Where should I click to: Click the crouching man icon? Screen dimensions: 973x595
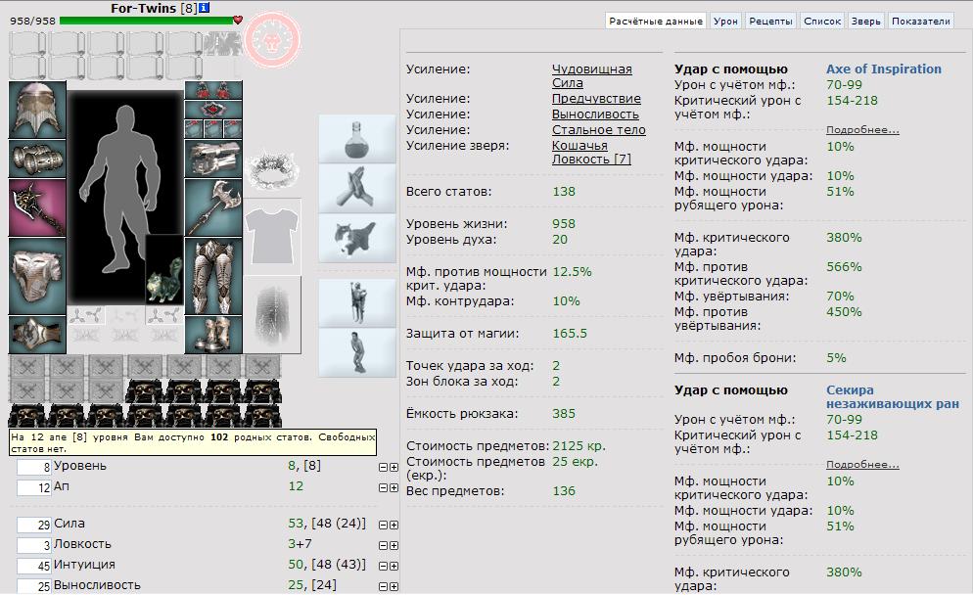(357, 352)
